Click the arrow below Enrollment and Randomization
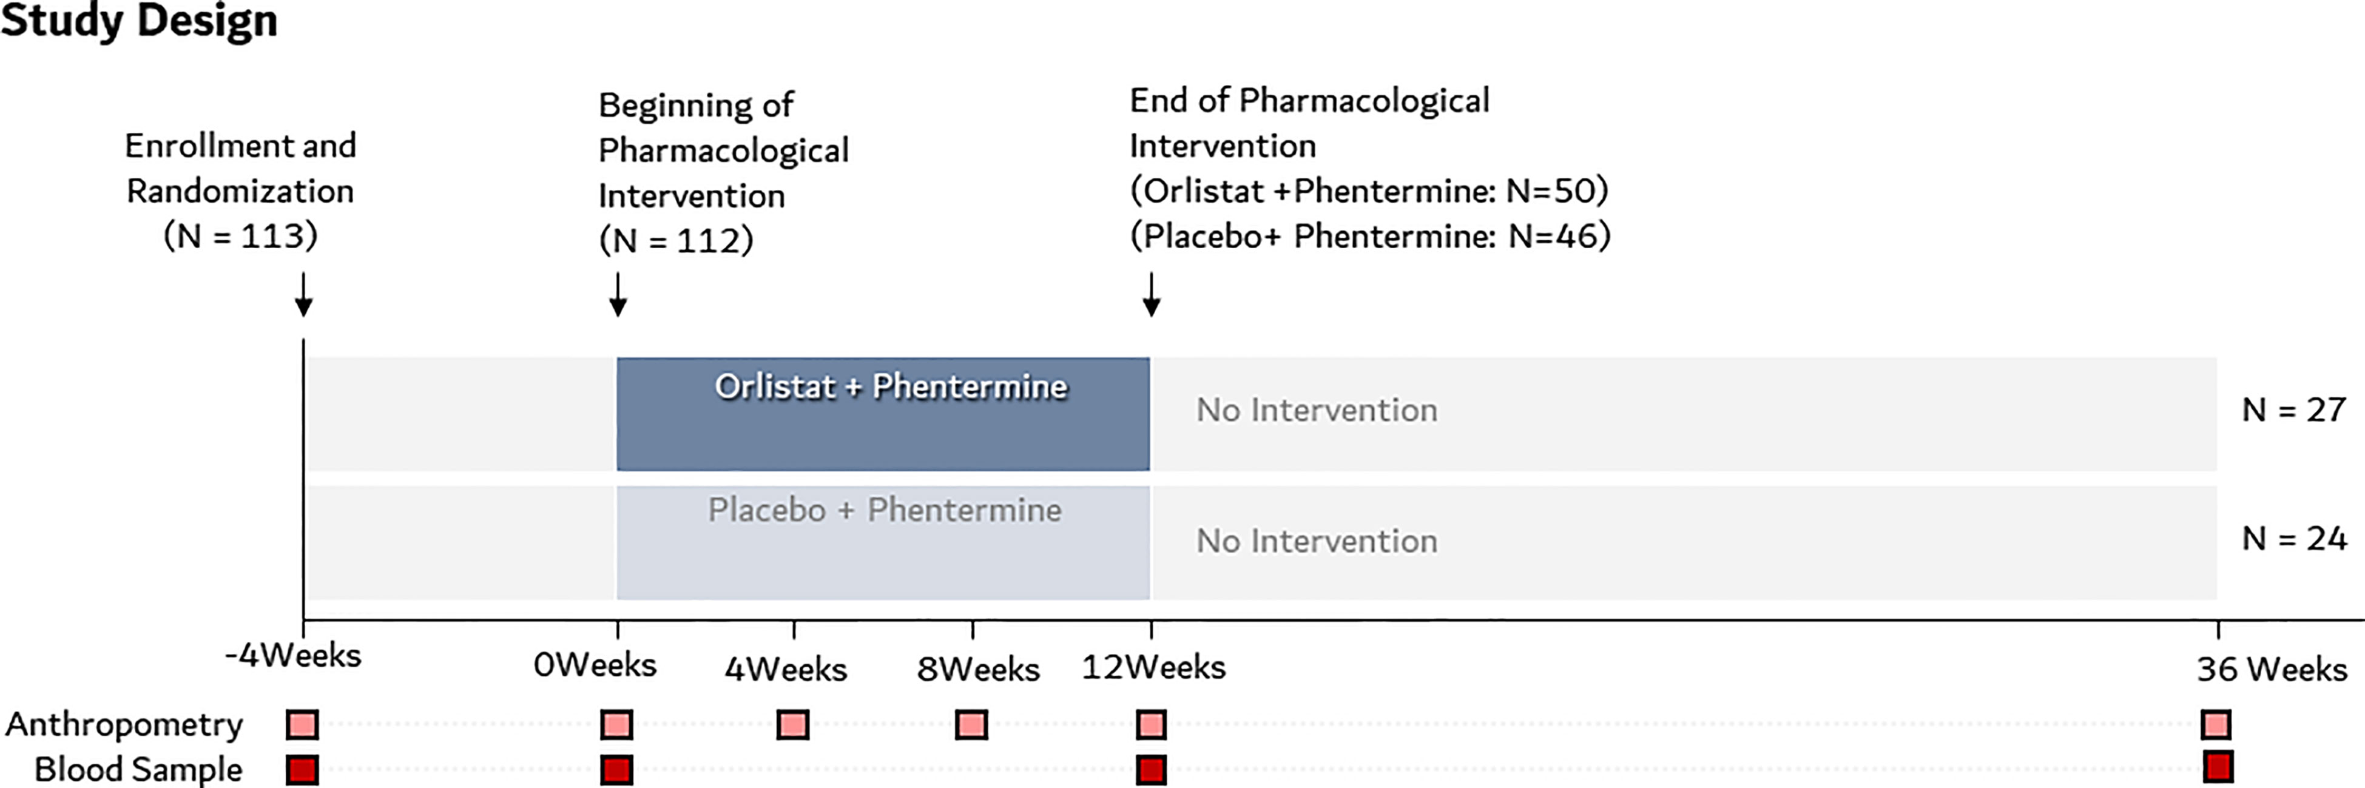Viewport: 2365px width, 788px height. (304, 294)
